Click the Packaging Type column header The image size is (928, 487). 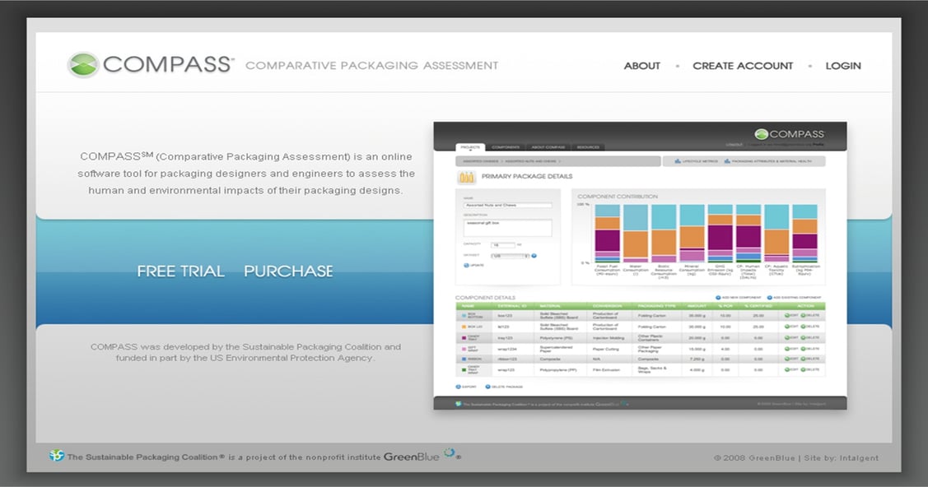pos(656,306)
